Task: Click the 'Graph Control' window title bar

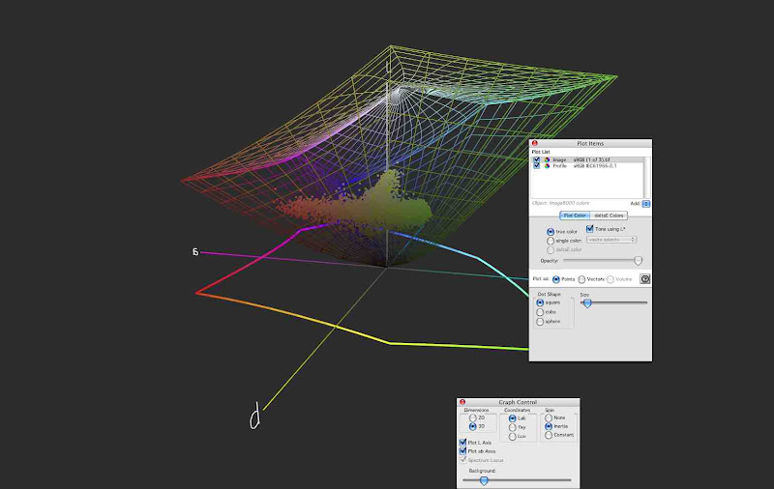Action: click(x=518, y=402)
